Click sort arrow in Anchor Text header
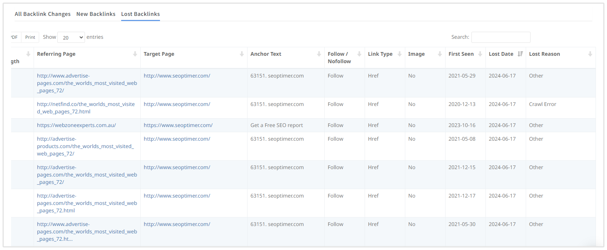The image size is (607, 250). tap(319, 54)
